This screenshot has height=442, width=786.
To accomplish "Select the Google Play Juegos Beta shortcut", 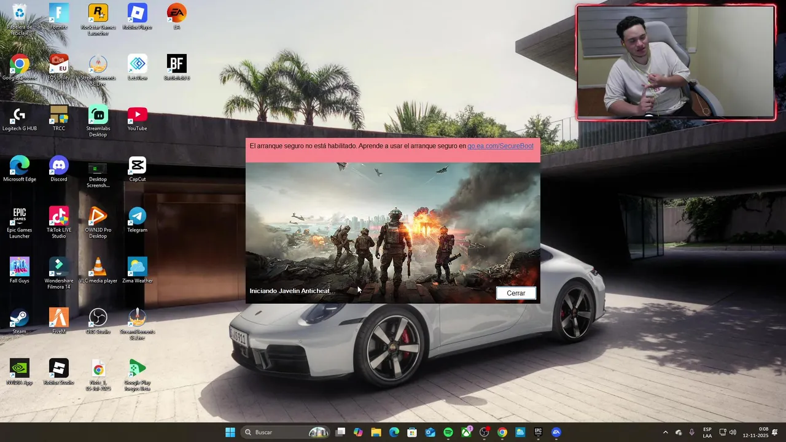I will (x=137, y=376).
